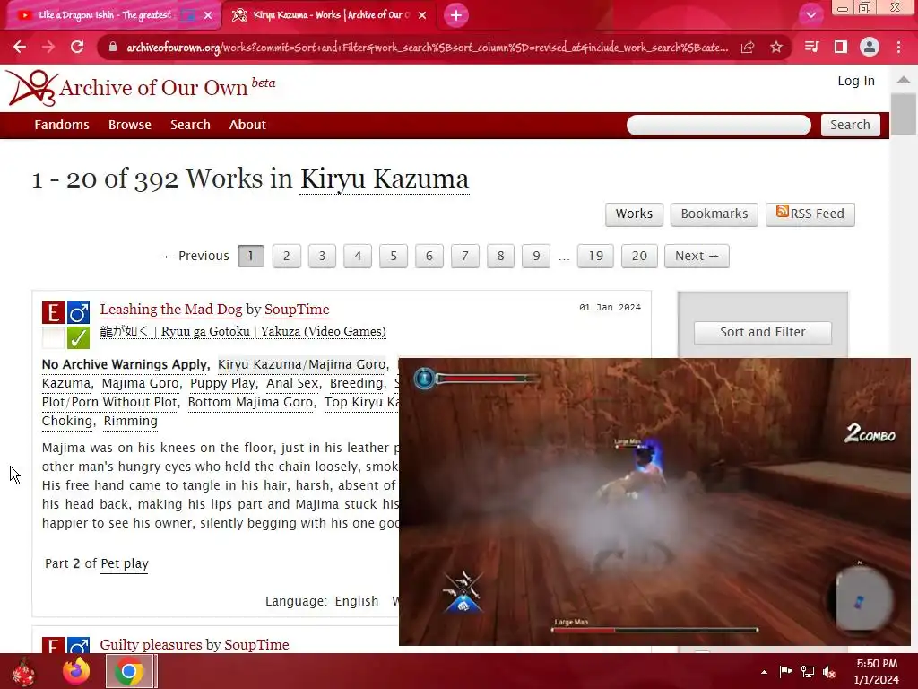The image size is (918, 689).
Task: Open the media control icon
Action: (811, 47)
